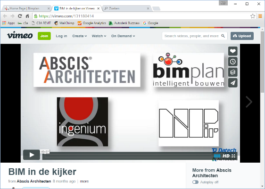Screen dimensions: 265x189
Task: Expand the On Demand dropdown menu
Action: pos(123,36)
